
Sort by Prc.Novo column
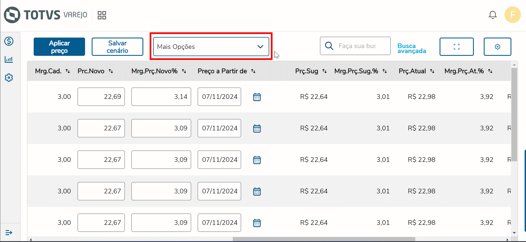[111, 71]
